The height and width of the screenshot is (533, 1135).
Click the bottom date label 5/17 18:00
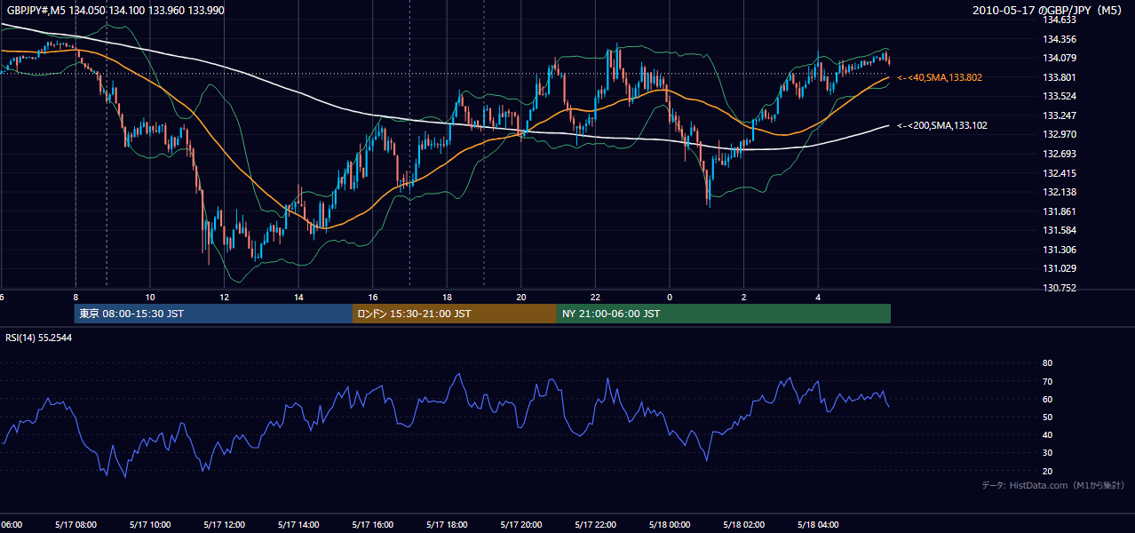[x=446, y=524]
